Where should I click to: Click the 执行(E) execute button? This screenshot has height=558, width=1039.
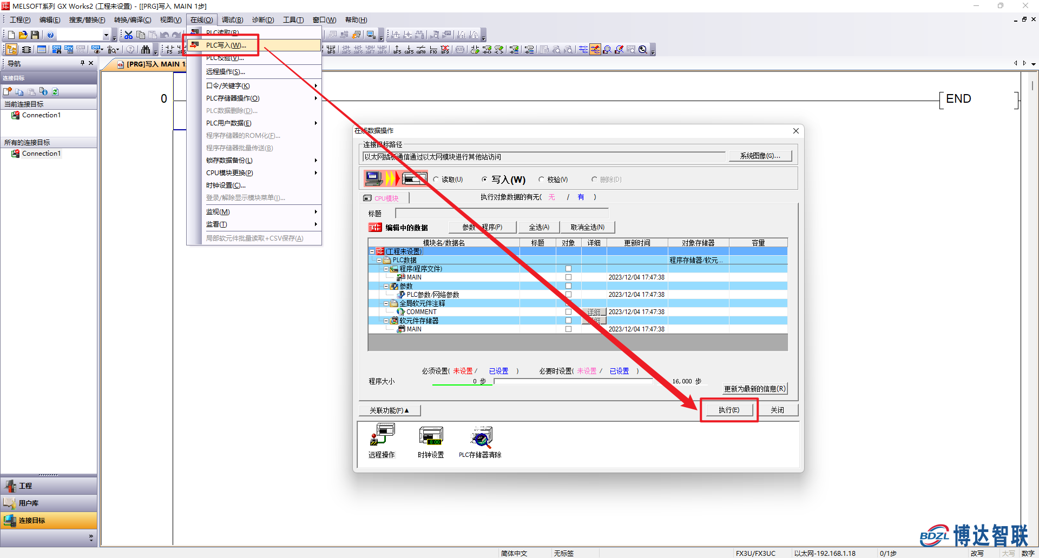pyautogui.click(x=729, y=410)
